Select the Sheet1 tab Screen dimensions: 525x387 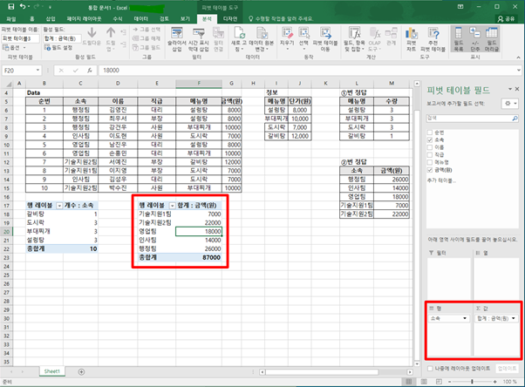tap(52, 371)
